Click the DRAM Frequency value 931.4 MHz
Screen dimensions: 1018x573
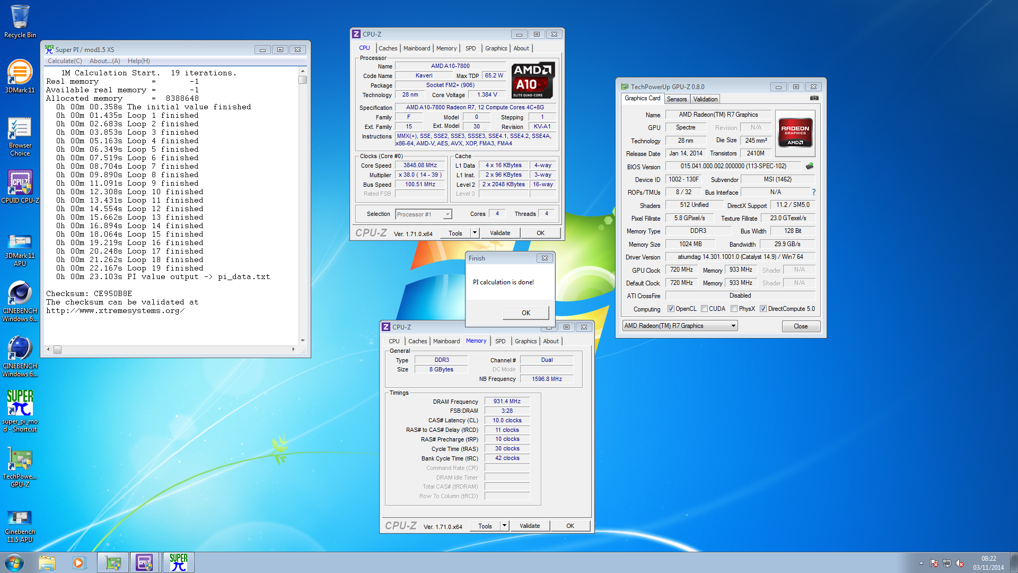507,401
